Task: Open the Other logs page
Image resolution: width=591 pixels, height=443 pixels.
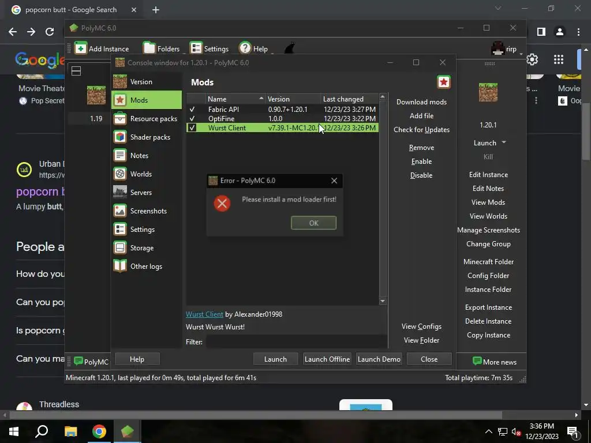Action: point(147,266)
